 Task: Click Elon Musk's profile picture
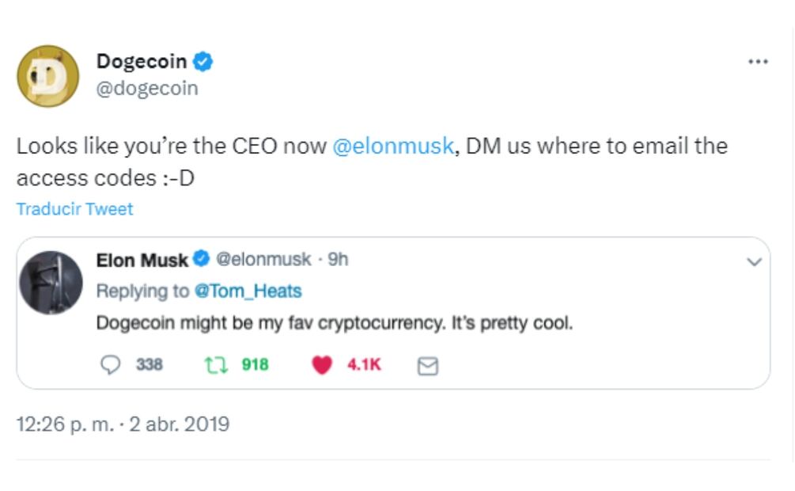51,283
